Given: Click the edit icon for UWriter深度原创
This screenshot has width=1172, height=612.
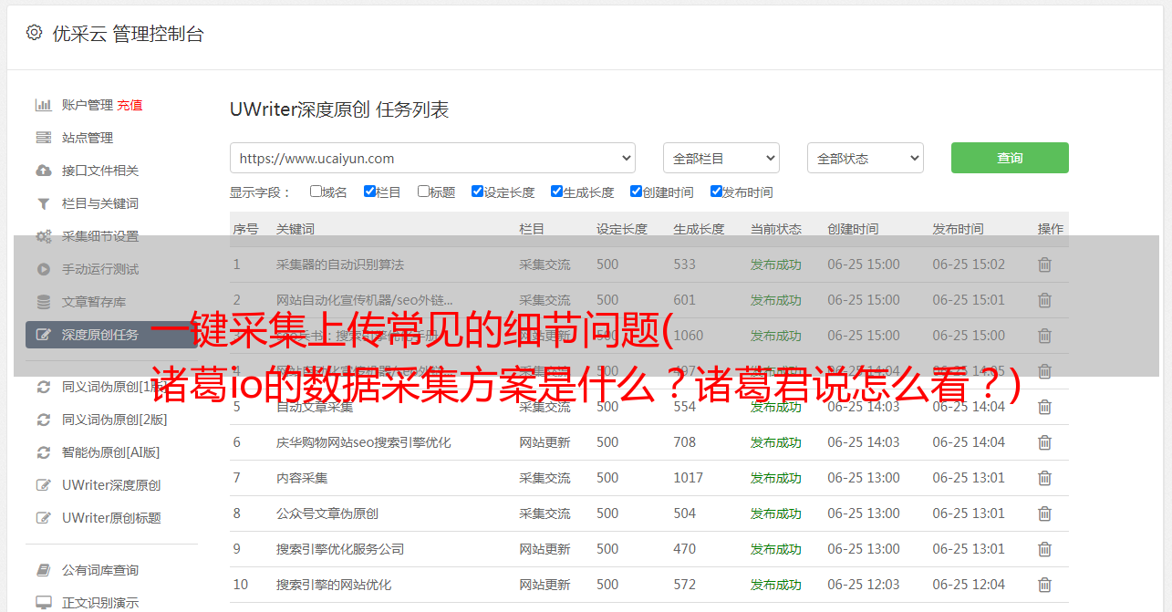Looking at the screenshot, I should tap(43, 485).
